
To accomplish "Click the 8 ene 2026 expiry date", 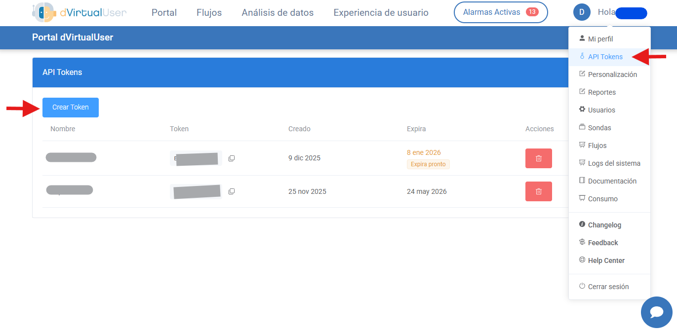I will (x=424, y=152).
